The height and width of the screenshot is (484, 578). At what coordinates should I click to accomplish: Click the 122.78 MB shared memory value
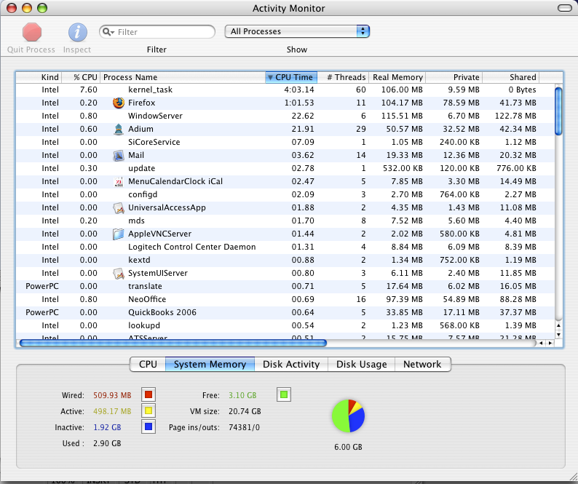[515, 116]
